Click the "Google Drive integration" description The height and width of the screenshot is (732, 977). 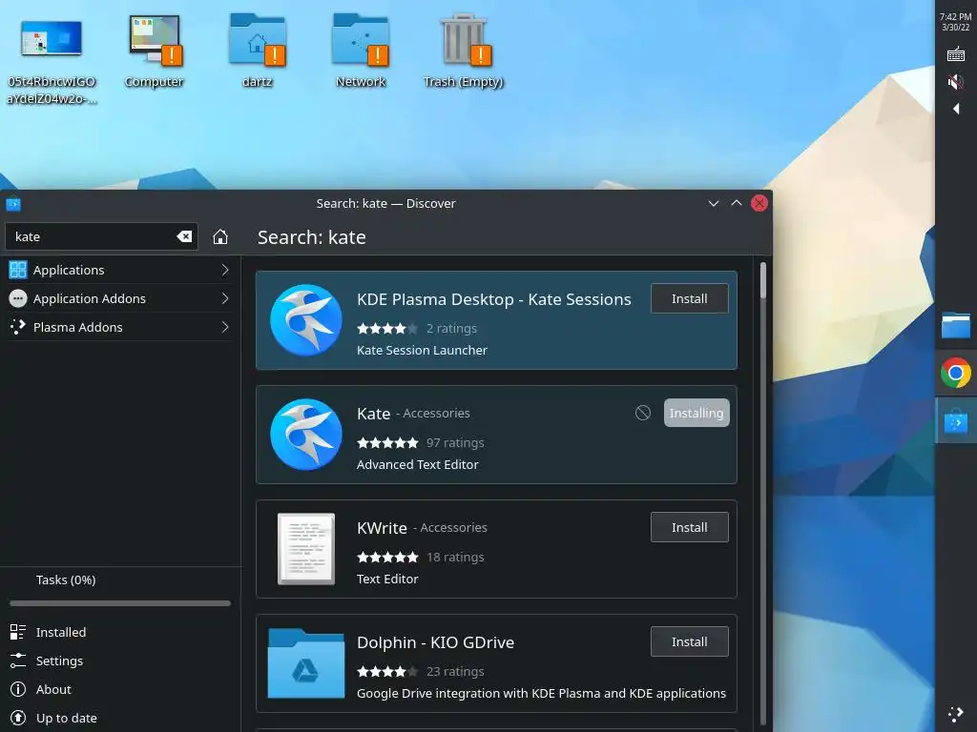(x=541, y=693)
